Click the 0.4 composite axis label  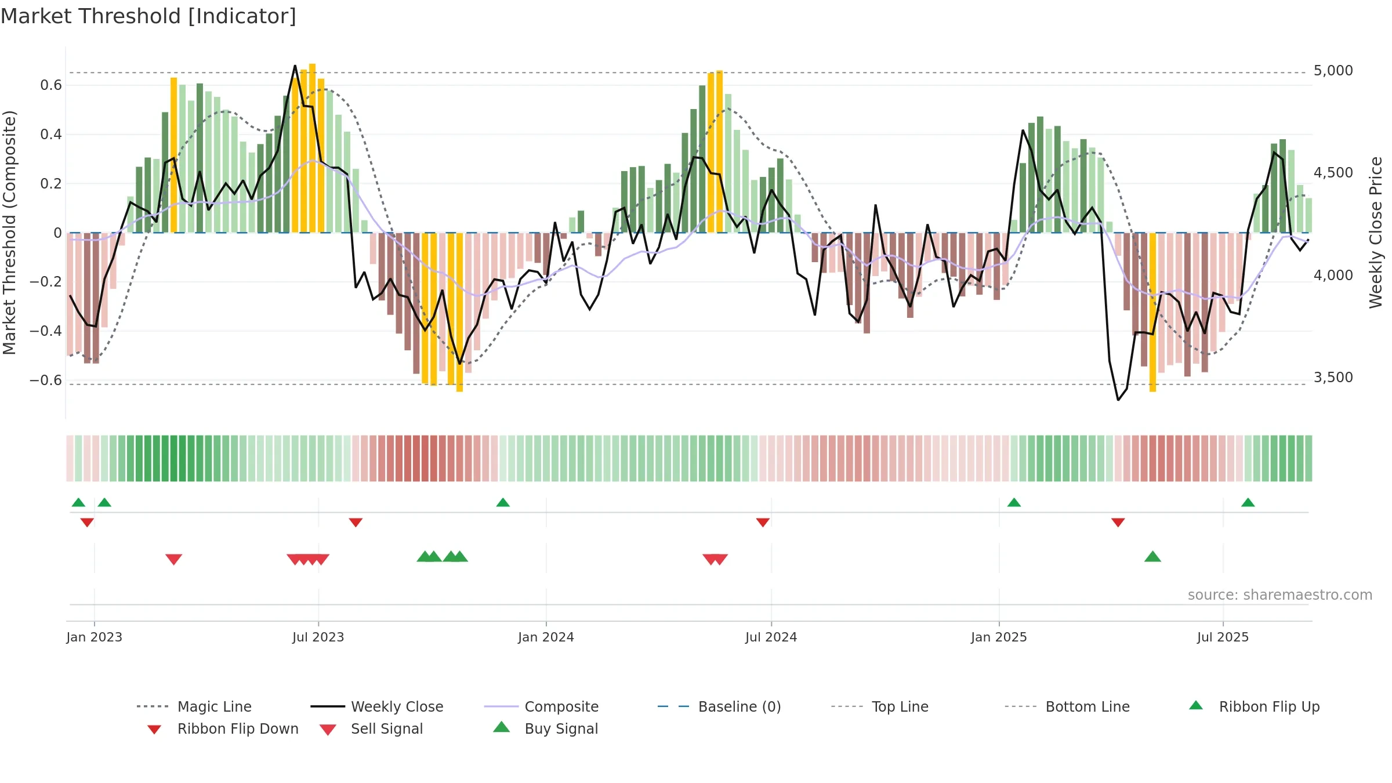pos(51,135)
